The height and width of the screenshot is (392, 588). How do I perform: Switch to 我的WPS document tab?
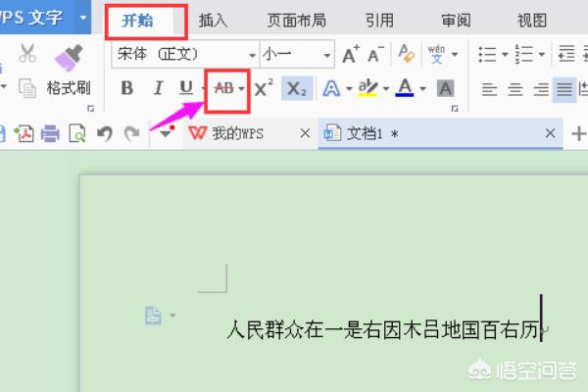[251, 133]
